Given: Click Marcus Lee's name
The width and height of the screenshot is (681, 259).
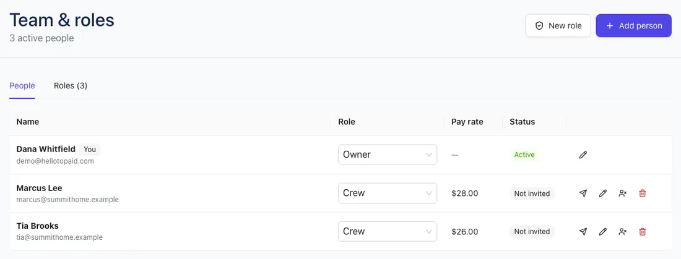Looking at the screenshot, I should (39, 189).
